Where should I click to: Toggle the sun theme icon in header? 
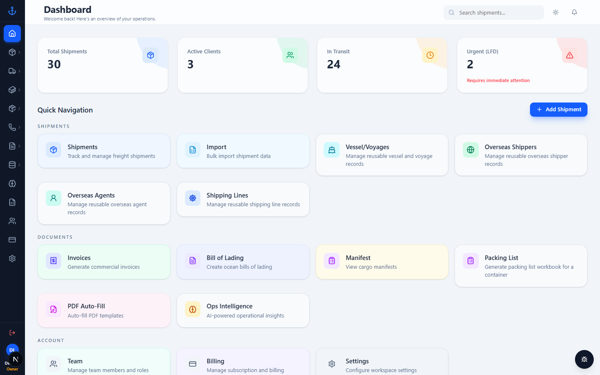555,12
